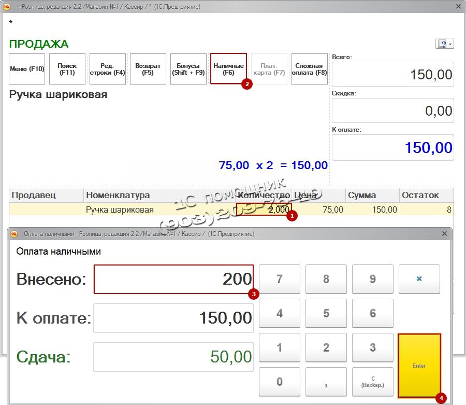Click the clear × keypad icon
The width and height of the screenshot is (466, 405).
(419, 279)
